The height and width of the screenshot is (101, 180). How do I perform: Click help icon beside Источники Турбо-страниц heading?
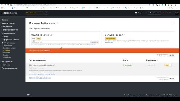[x=57, y=23]
